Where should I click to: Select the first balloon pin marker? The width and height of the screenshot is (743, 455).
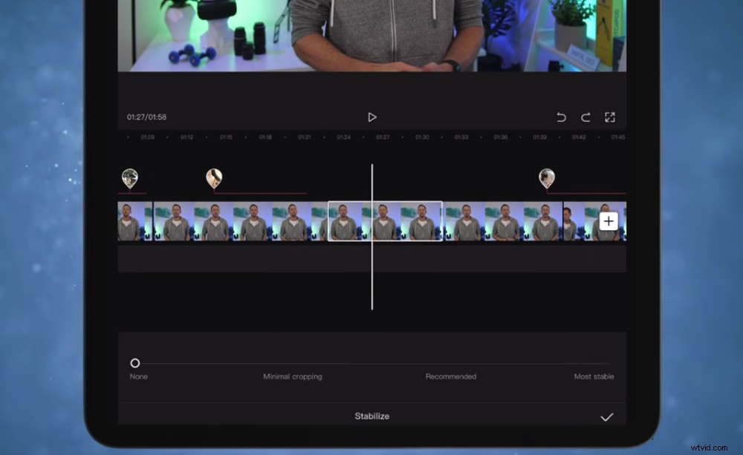(x=131, y=178)
